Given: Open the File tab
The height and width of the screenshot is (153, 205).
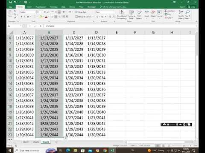Looking at the screenshot, I should [11, 7].
